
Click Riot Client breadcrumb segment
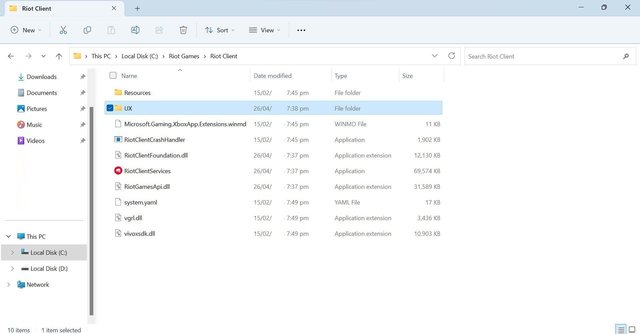point(224,56)
